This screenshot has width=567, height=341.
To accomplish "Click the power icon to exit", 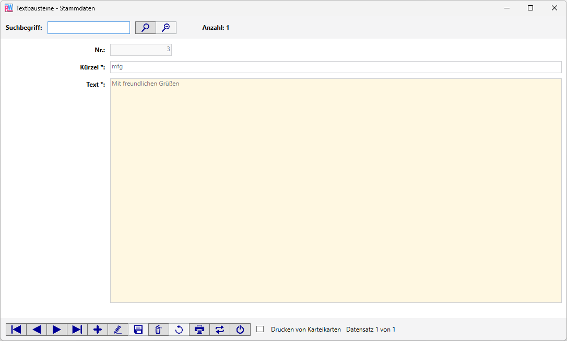I will tap(240, 330).
